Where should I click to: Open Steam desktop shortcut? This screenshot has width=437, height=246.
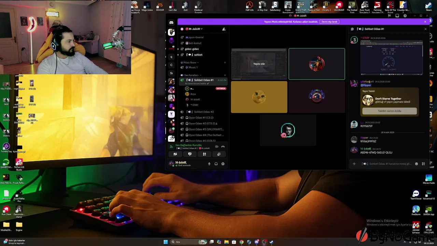point(428,6)
